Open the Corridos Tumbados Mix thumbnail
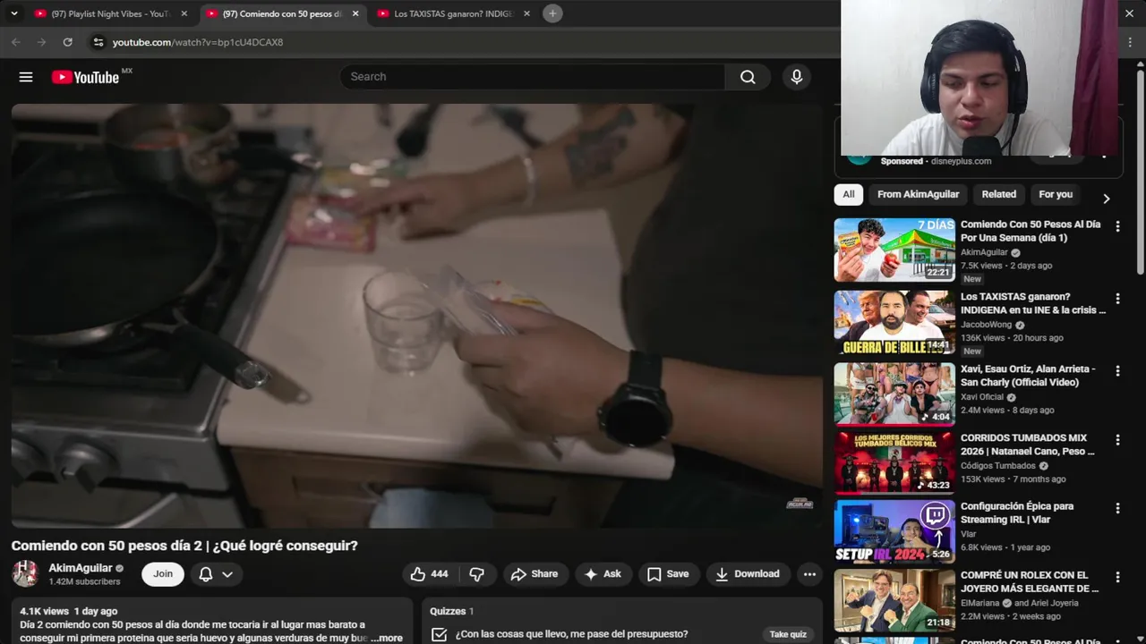The height and width of the screenshot is (644, 1146). click(894, 462)
